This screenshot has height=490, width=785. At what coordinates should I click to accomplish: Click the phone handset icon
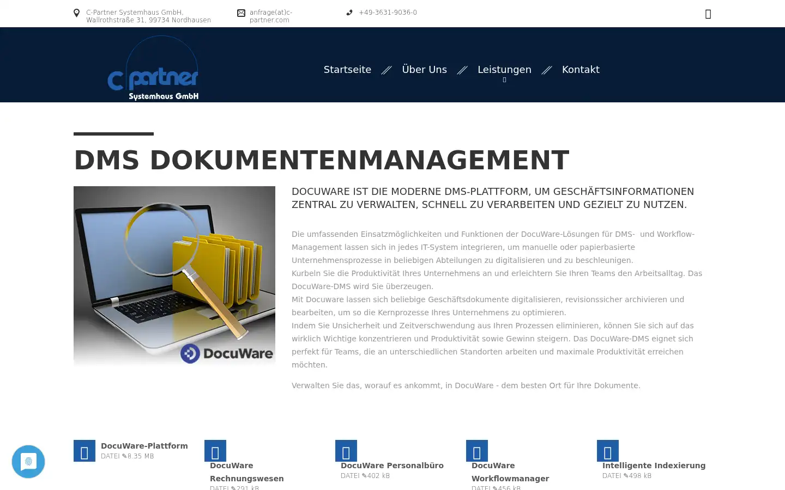pyautogui.click(x=349, y=13)
